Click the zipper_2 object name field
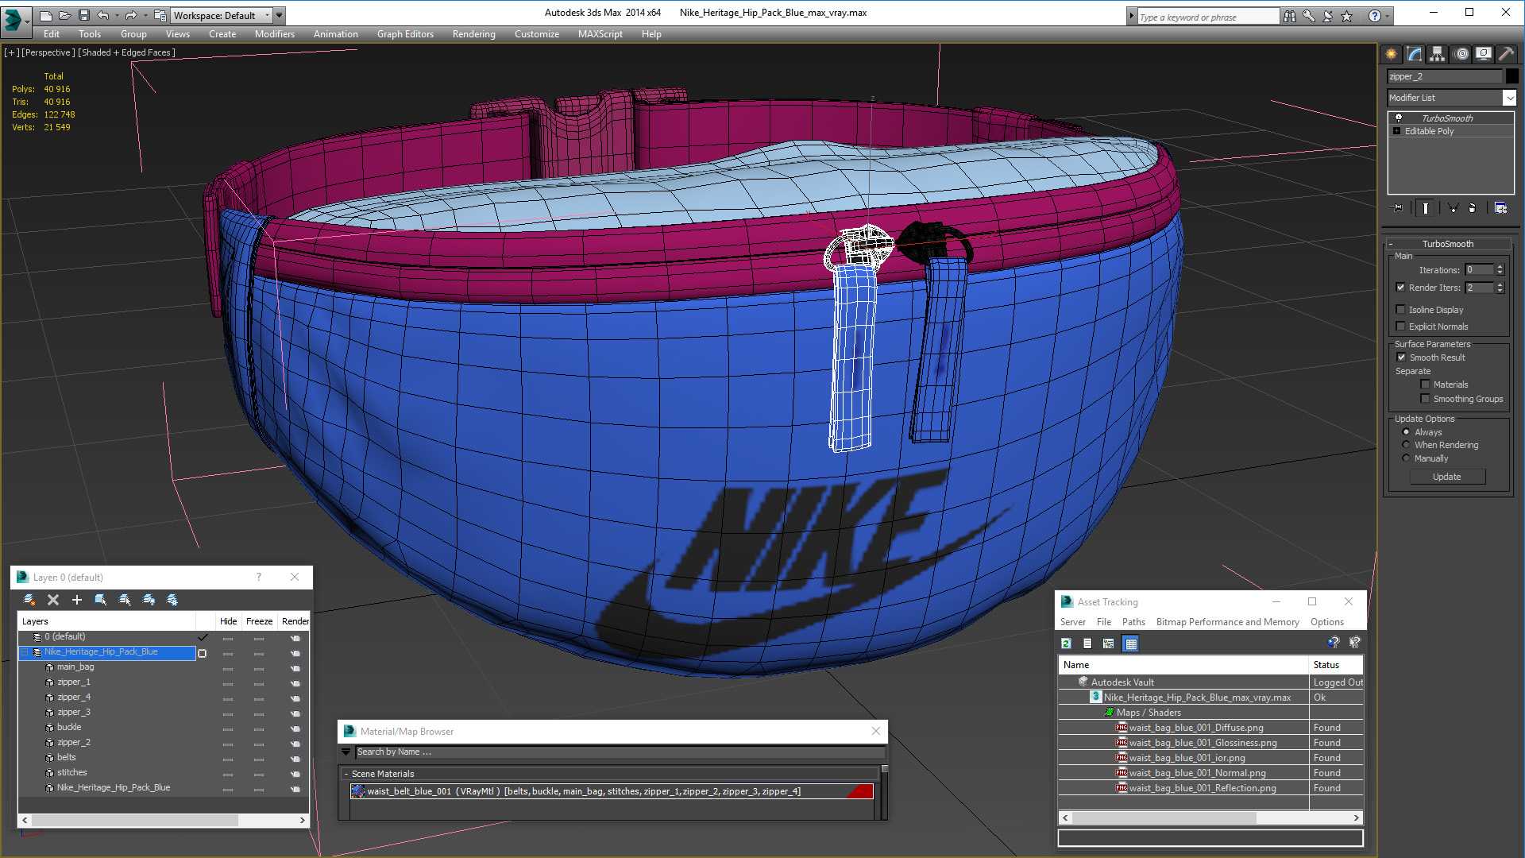 (x=1445, y=76)
